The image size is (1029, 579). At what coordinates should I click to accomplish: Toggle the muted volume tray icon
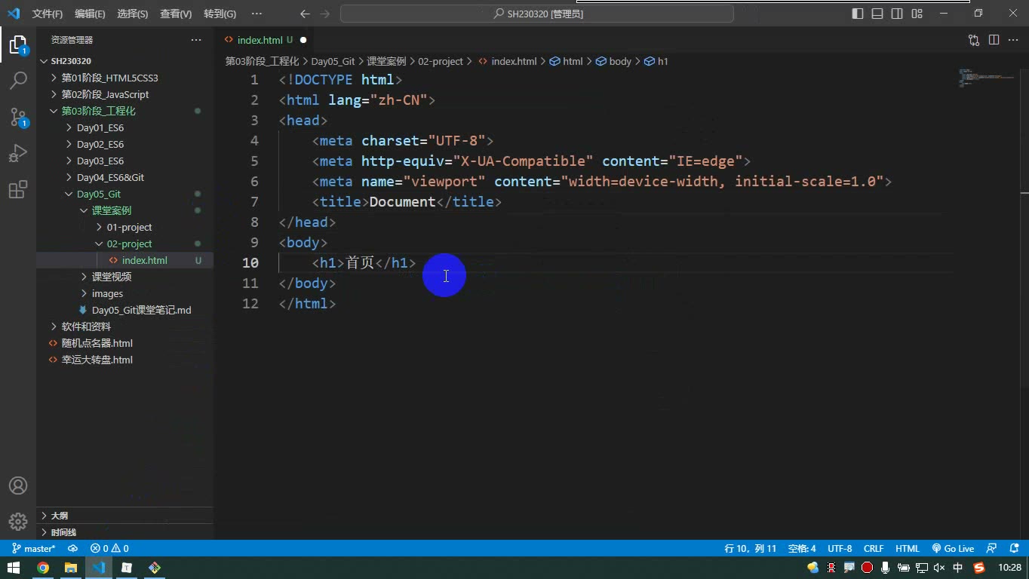pos(939,568)
